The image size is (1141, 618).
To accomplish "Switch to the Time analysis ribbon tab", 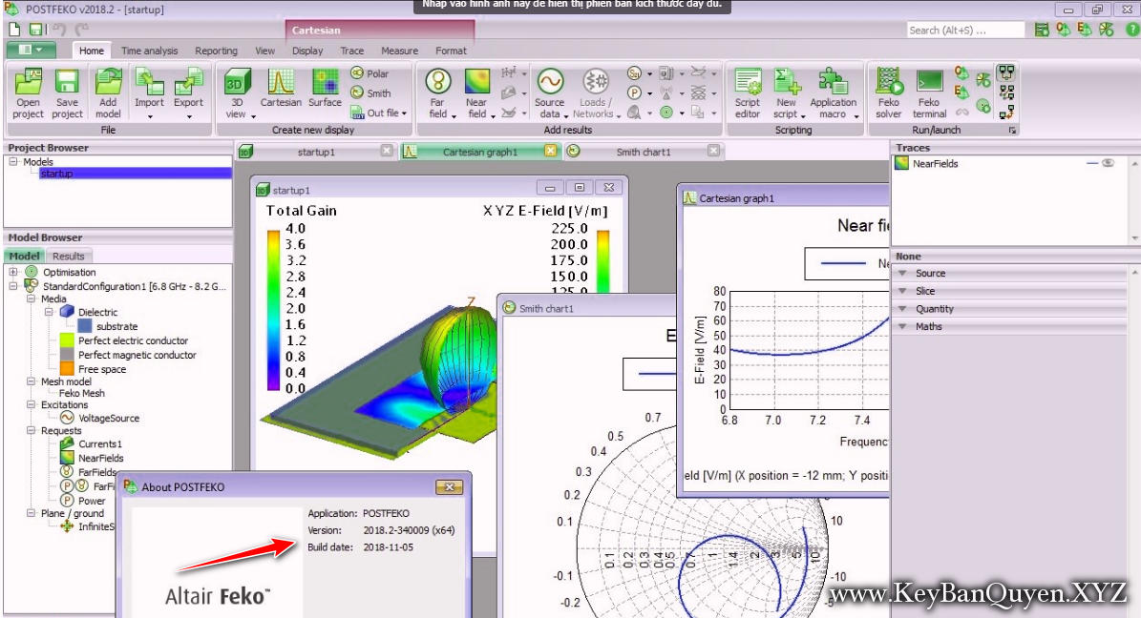I will 151,51.
